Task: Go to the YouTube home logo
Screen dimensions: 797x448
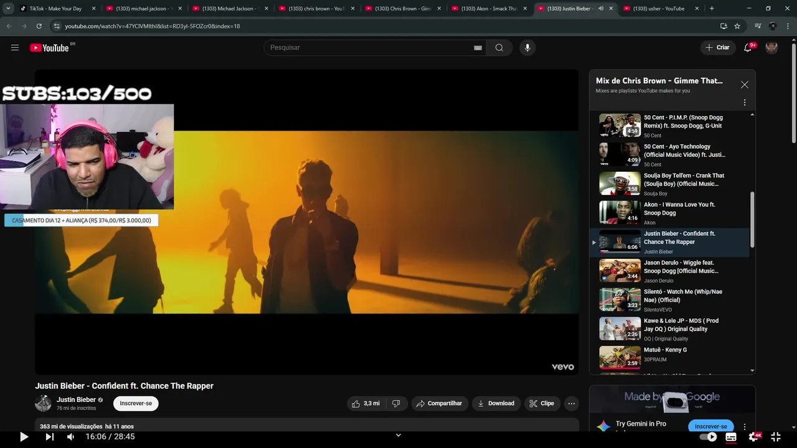Action: [x=49, y=48]
